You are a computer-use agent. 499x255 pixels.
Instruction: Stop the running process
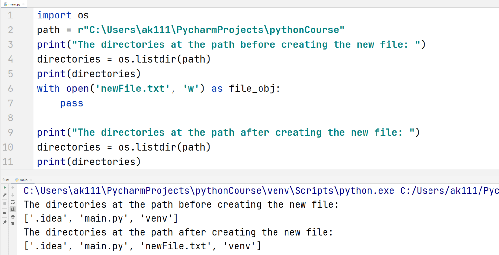tap(5, 203)
